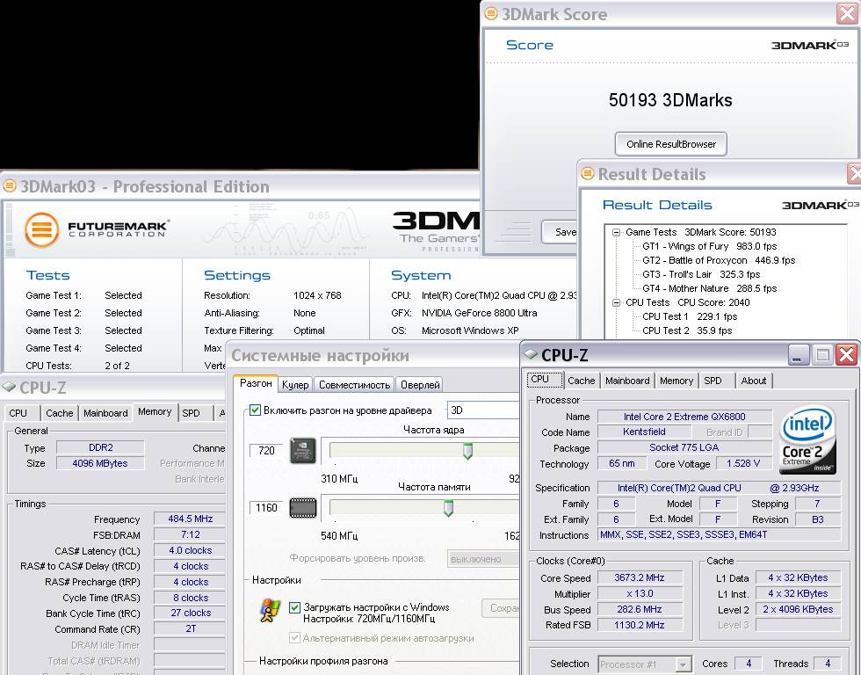Select GT3 - Troll's Lair result
The image size is (861, 675).
(x=701, y=274)
